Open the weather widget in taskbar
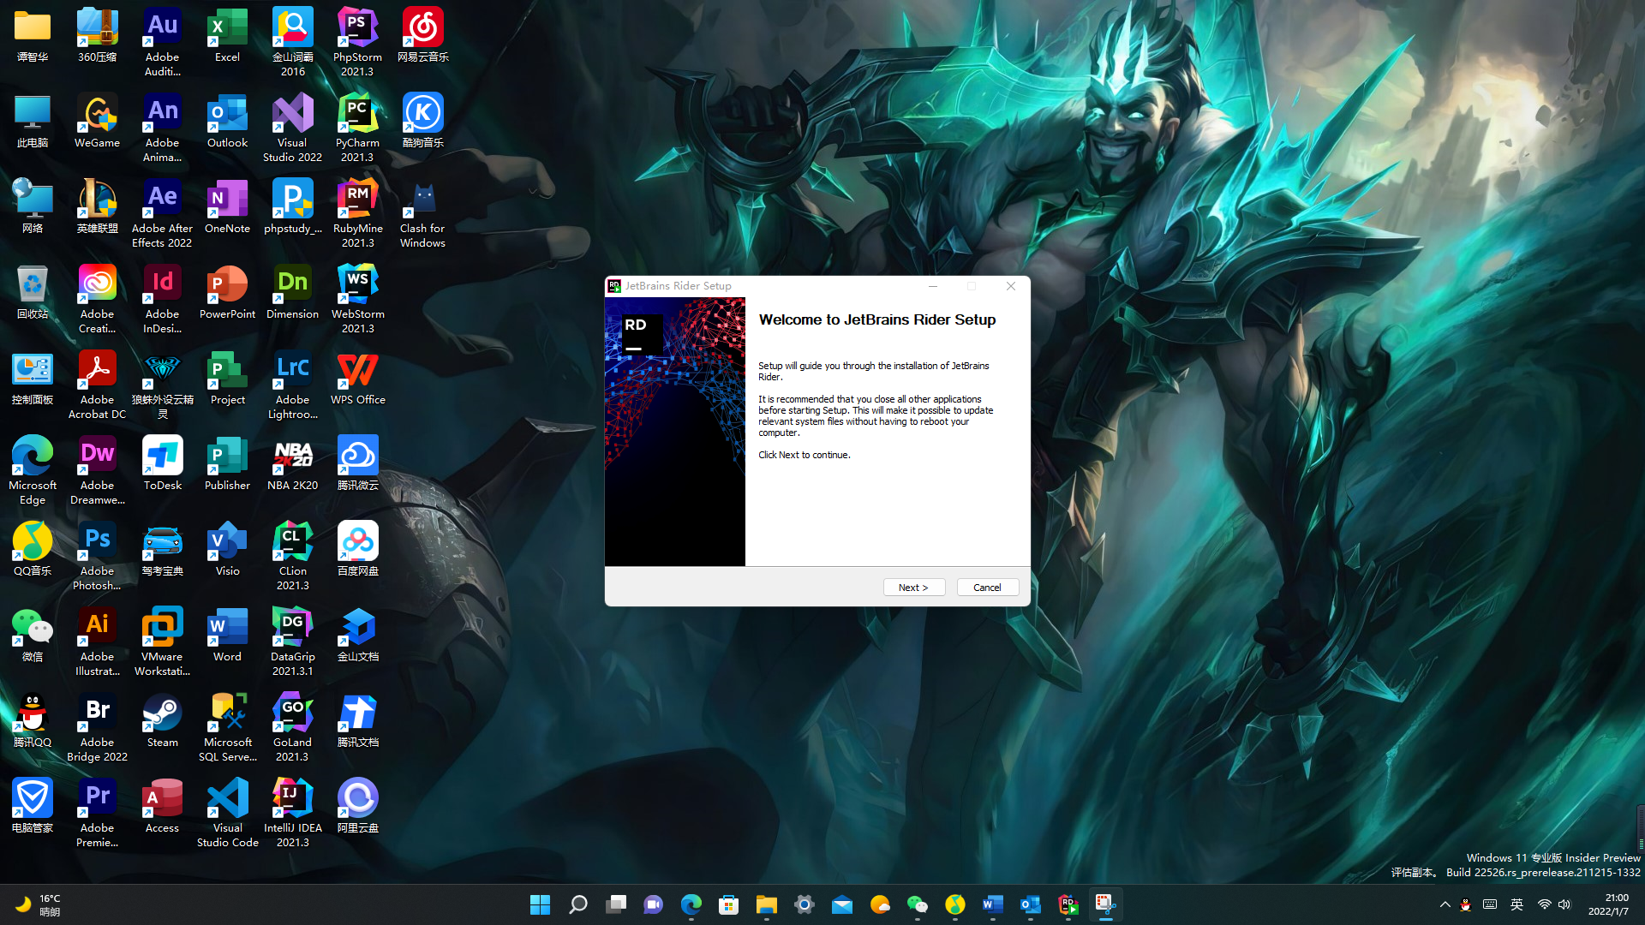The height and width of the screenshot is (925, 1645). (39, 904)
